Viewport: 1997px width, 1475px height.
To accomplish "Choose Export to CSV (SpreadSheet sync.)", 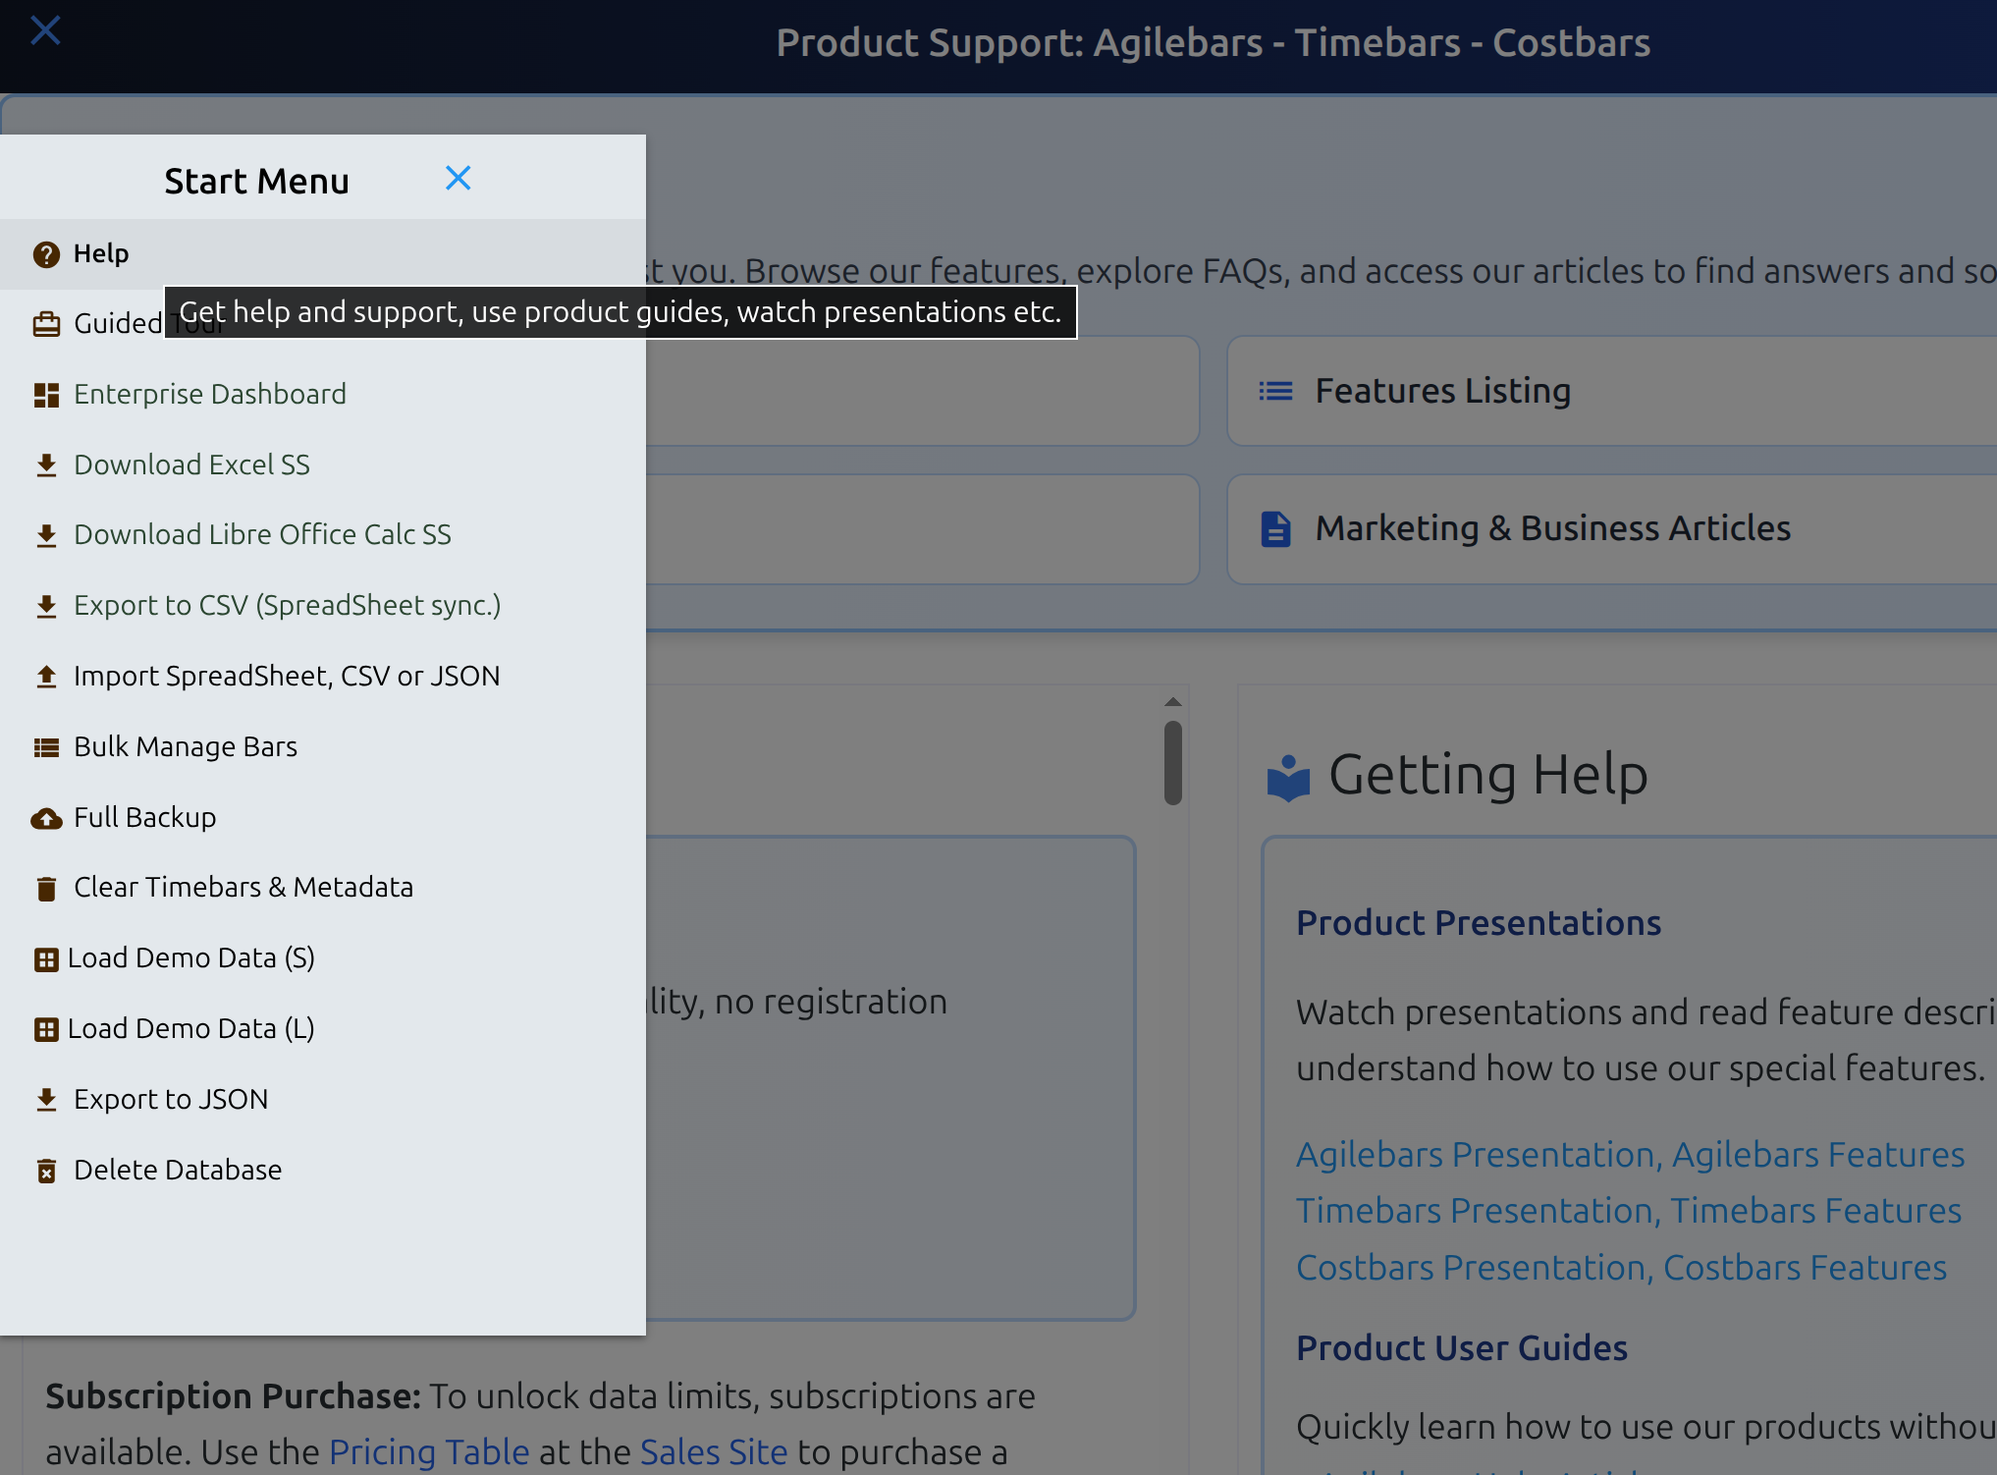I will 323,605.
